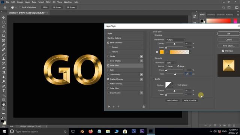This screenshot has width=240, height=135.
Task: Open the Select menu
Action: (x=41, y=2)
